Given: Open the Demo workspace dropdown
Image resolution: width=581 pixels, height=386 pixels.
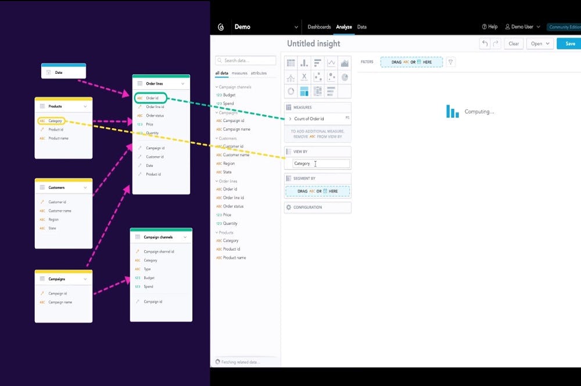Looking at the screenshot, I should [x=296, y=27].
